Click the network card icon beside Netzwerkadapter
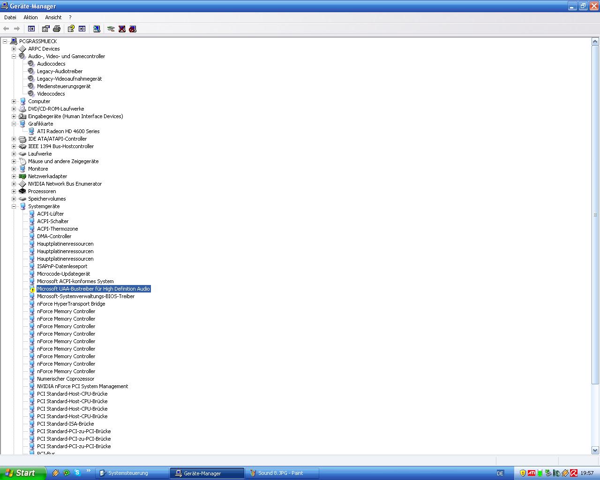Image resolution: width=600 pixels, height=480 pixels. (x=22, y=176)
